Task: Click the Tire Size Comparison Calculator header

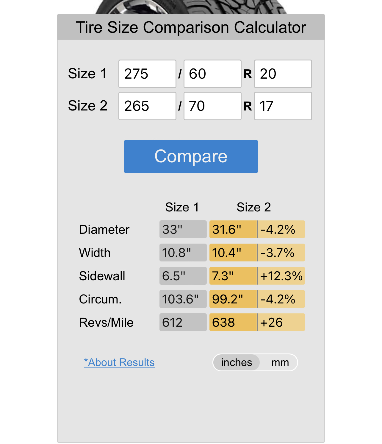Action: click(x=191, y=27)
